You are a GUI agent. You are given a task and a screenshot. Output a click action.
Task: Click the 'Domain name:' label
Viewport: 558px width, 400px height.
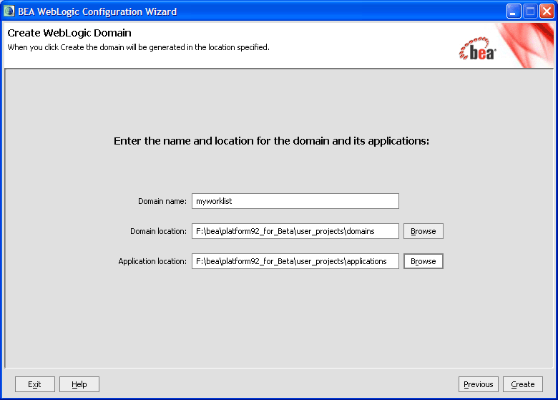[162, 201]
